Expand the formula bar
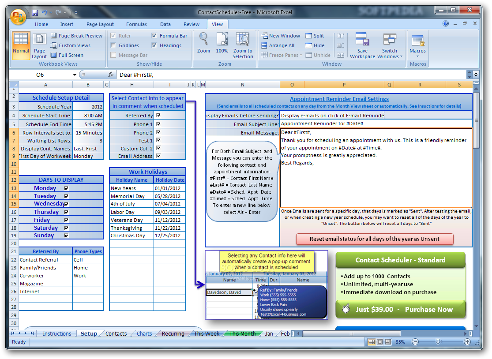 [476, 75]
